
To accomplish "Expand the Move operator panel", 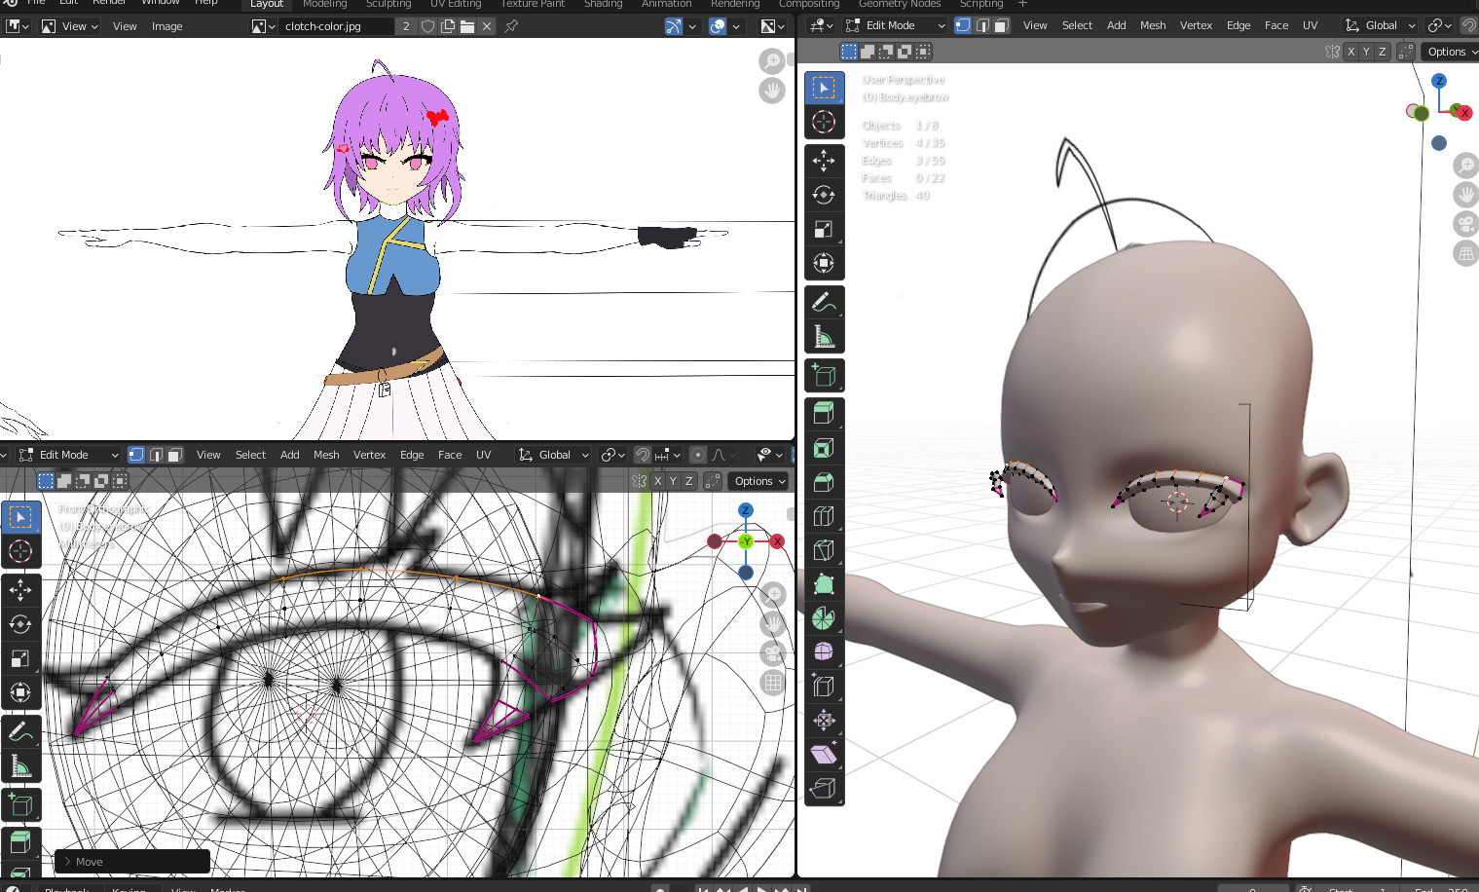I will click(x=132, y=862).
